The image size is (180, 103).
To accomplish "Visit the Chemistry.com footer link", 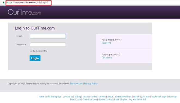I will (x=89, y=99).
